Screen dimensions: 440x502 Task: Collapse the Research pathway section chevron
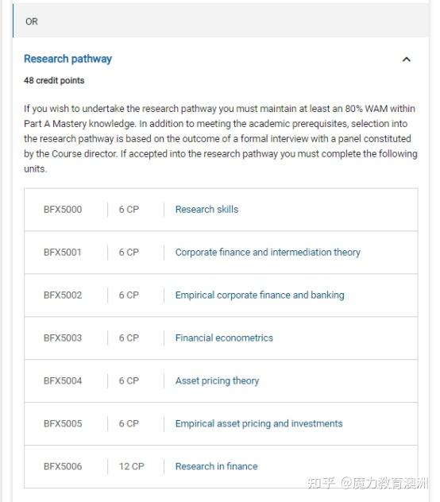(x=406, y=60)
